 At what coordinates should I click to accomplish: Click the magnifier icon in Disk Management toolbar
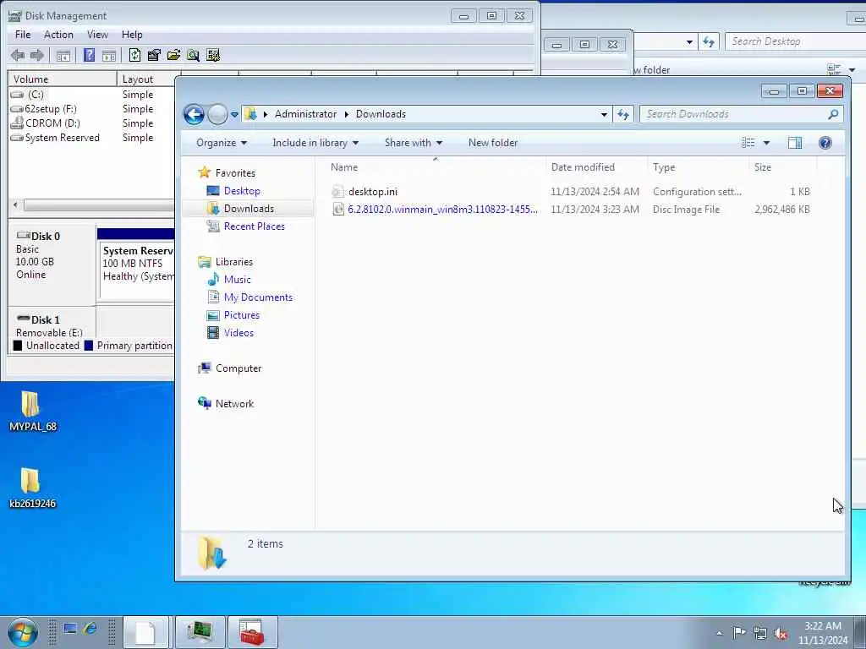pyautogui.click(x=193, y=55)
